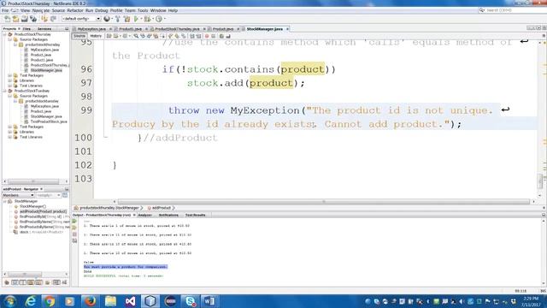Click the Redo toolbar icon

coord(53,19)
